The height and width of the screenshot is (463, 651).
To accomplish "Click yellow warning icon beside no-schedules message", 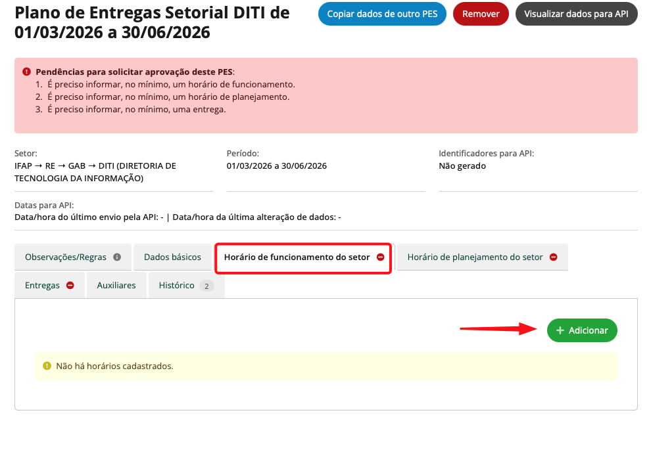I will pos(47,366).
